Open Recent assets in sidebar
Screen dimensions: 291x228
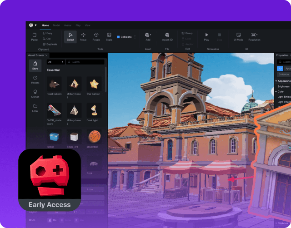(35, 80)
